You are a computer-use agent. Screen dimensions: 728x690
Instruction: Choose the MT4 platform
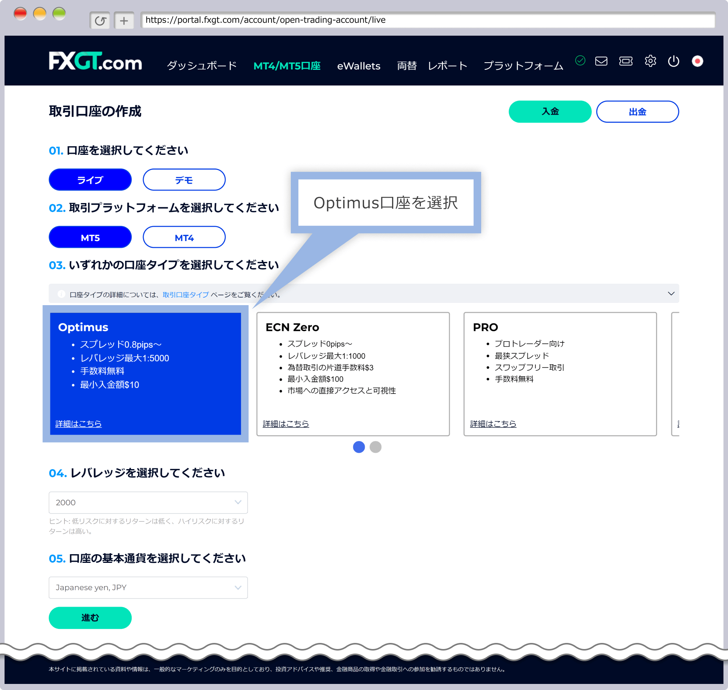click(184, 237)
